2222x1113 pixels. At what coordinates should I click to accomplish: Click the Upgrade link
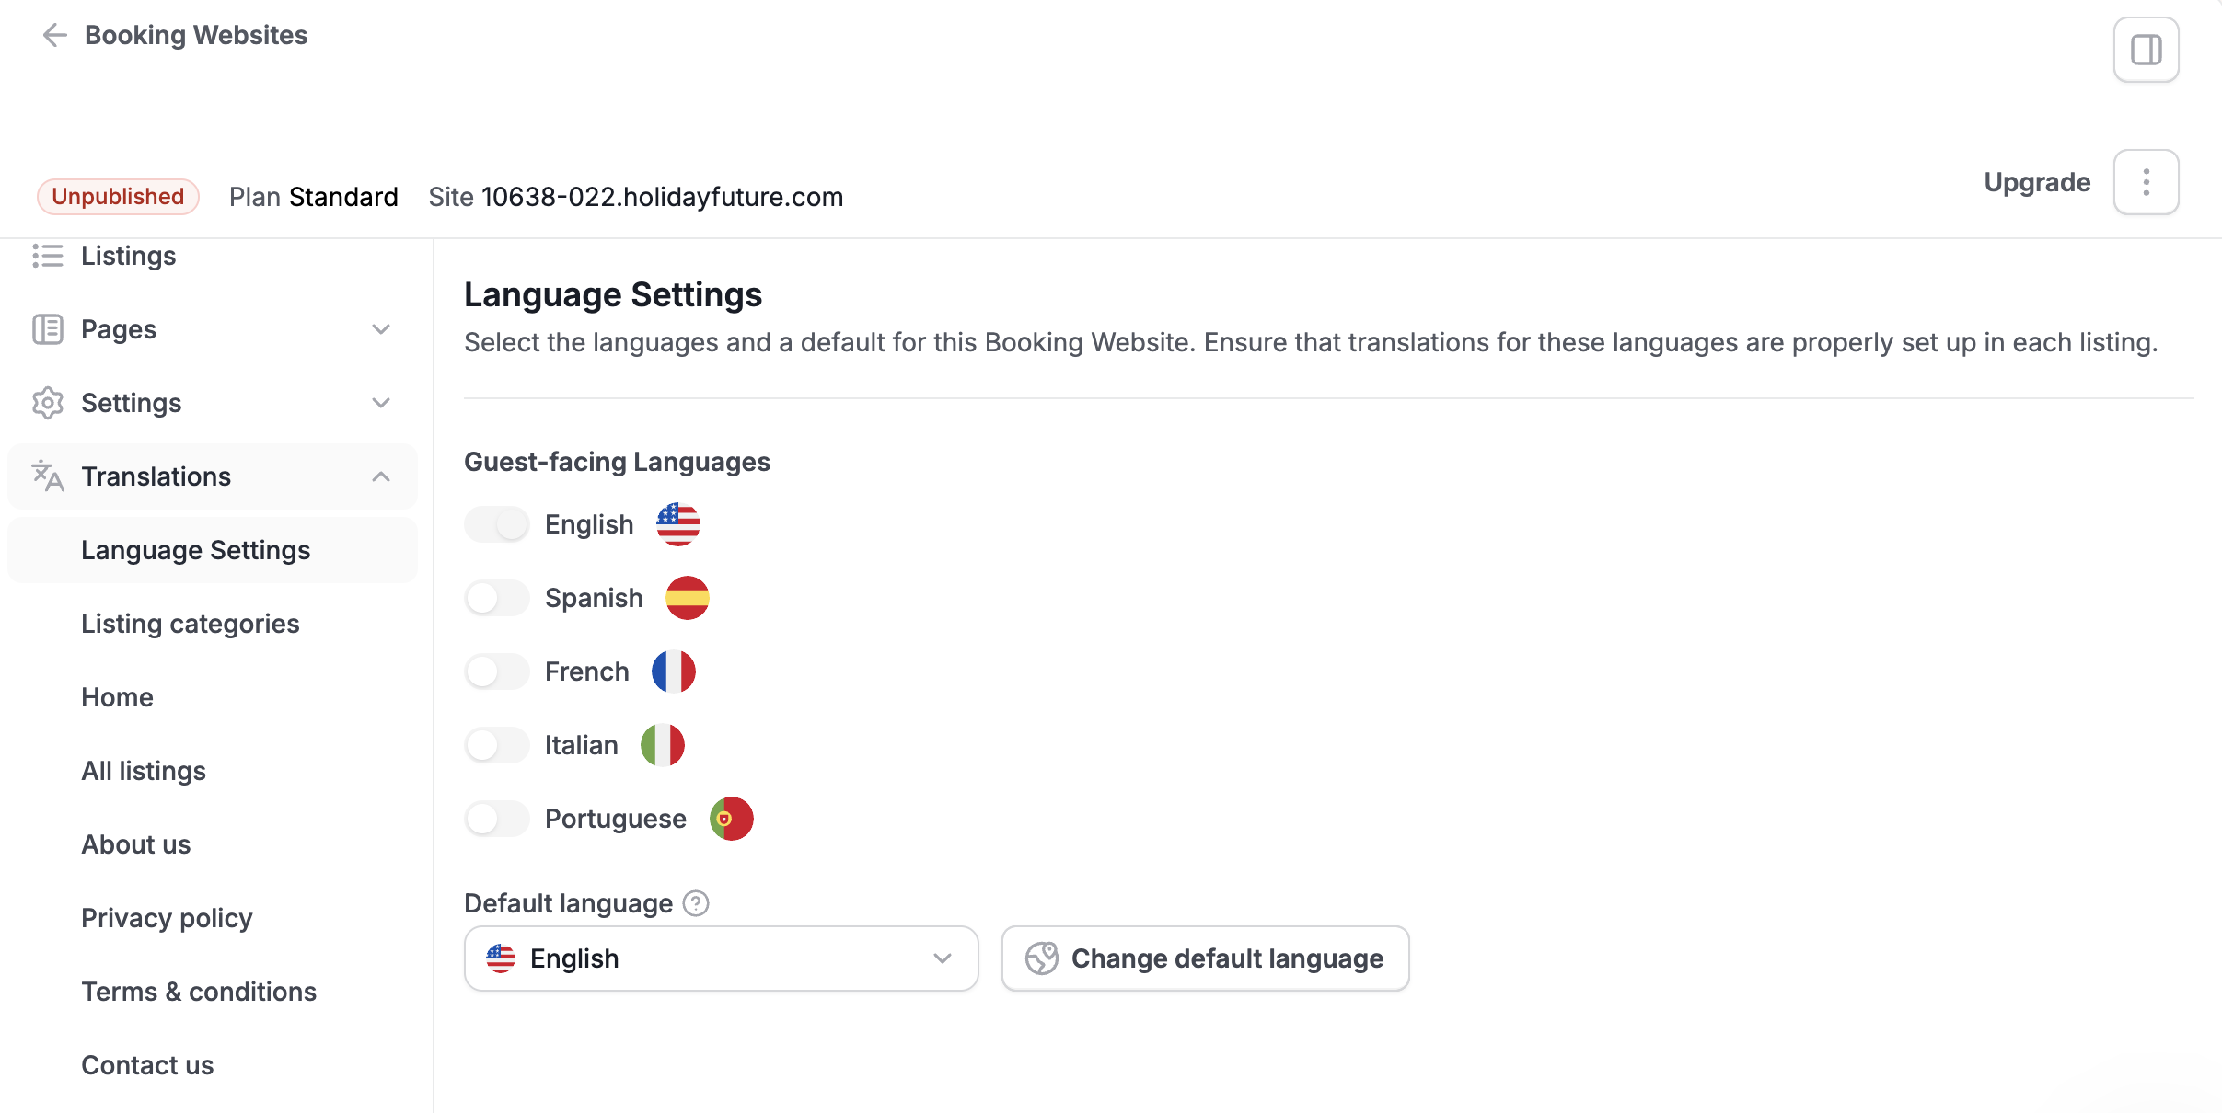(x=2037, y=182)
